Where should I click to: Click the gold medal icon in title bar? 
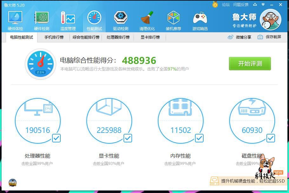(215, 4)
